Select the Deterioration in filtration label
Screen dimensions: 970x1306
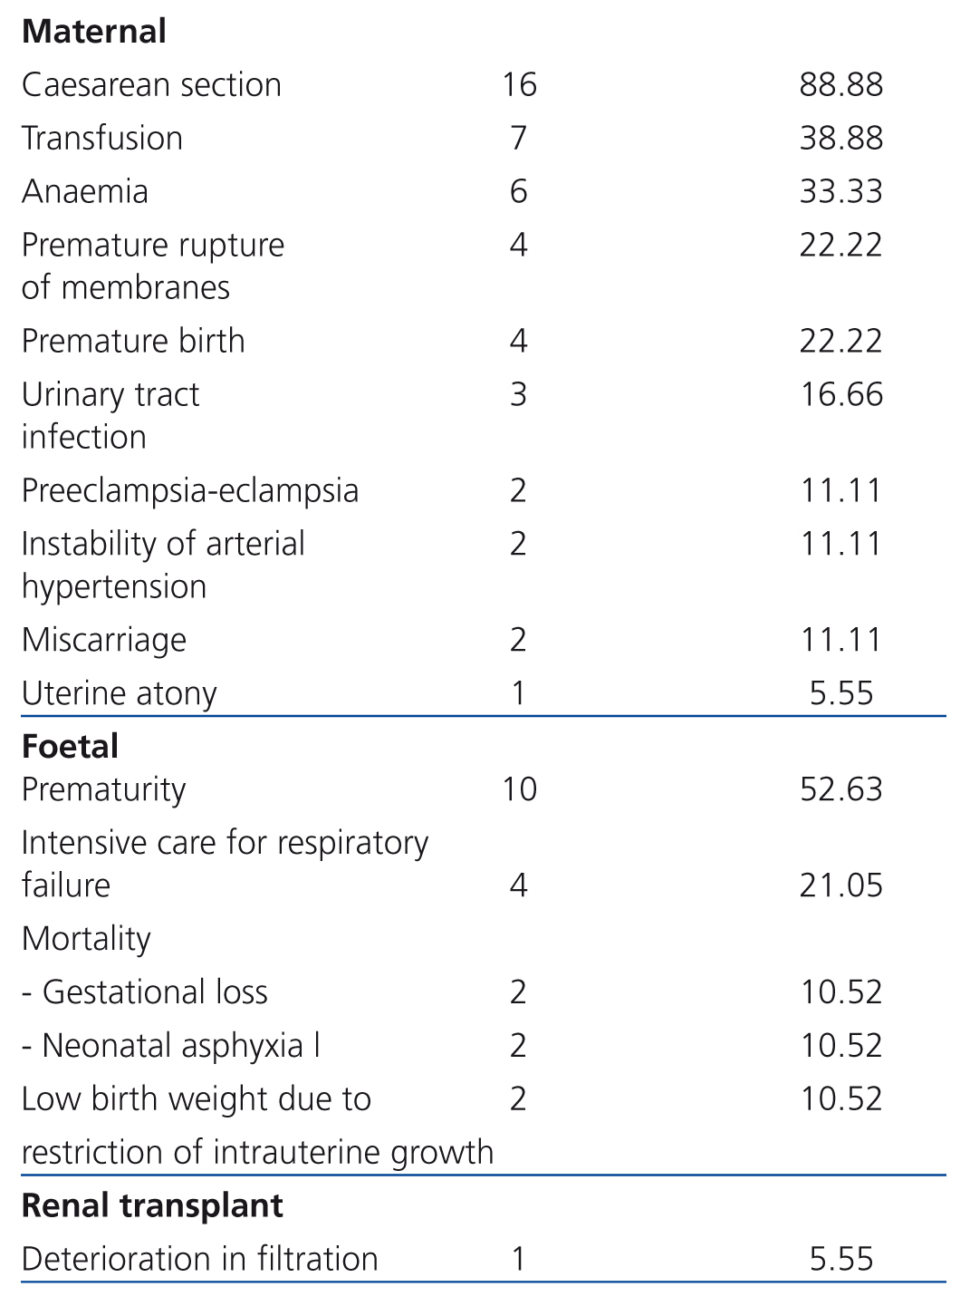(199, 1260)
